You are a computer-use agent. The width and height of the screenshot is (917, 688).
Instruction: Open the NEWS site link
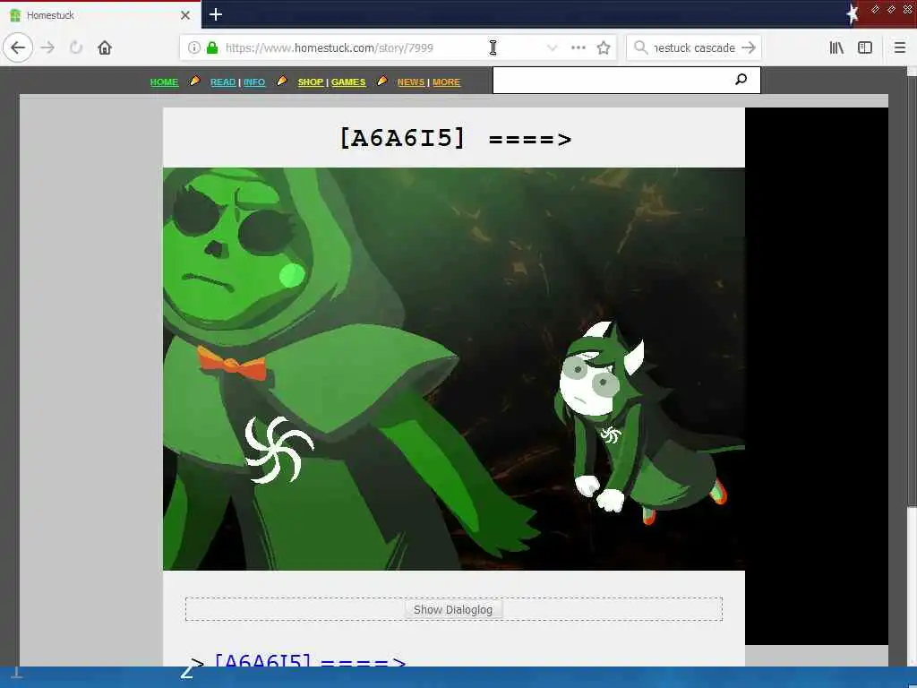(411, 82)
